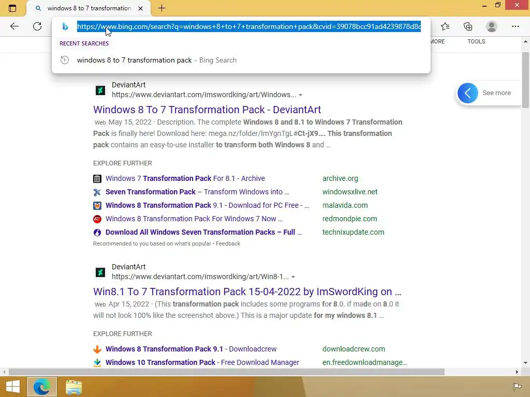
Task: Click the Feedback link under Explore Further
Action: coord(228,243)
